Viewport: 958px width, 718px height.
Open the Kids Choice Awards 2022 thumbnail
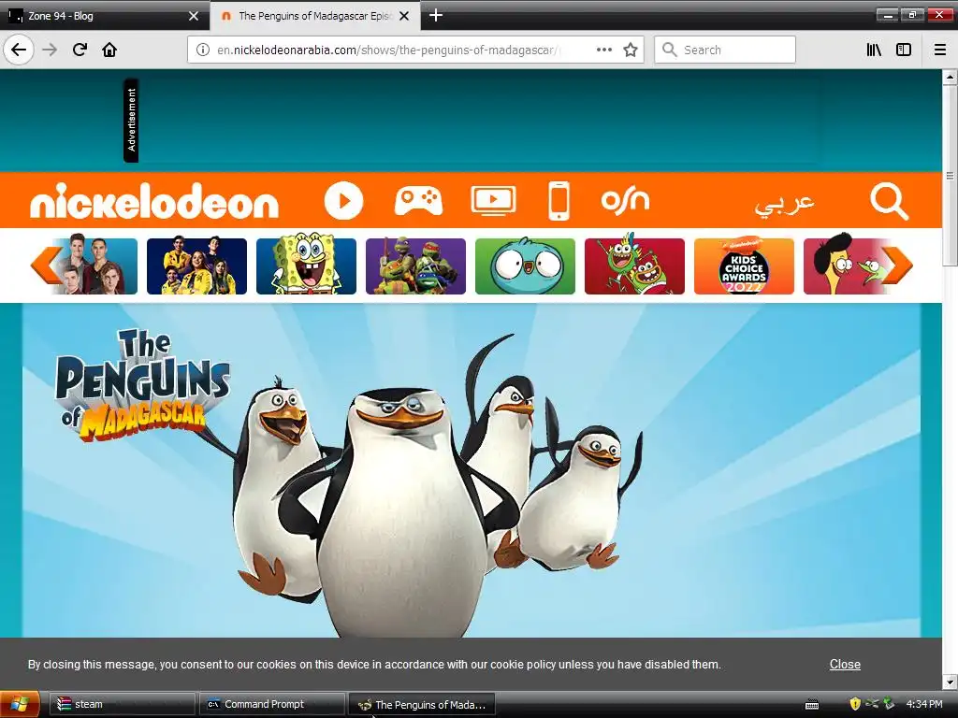coord(744,266)
